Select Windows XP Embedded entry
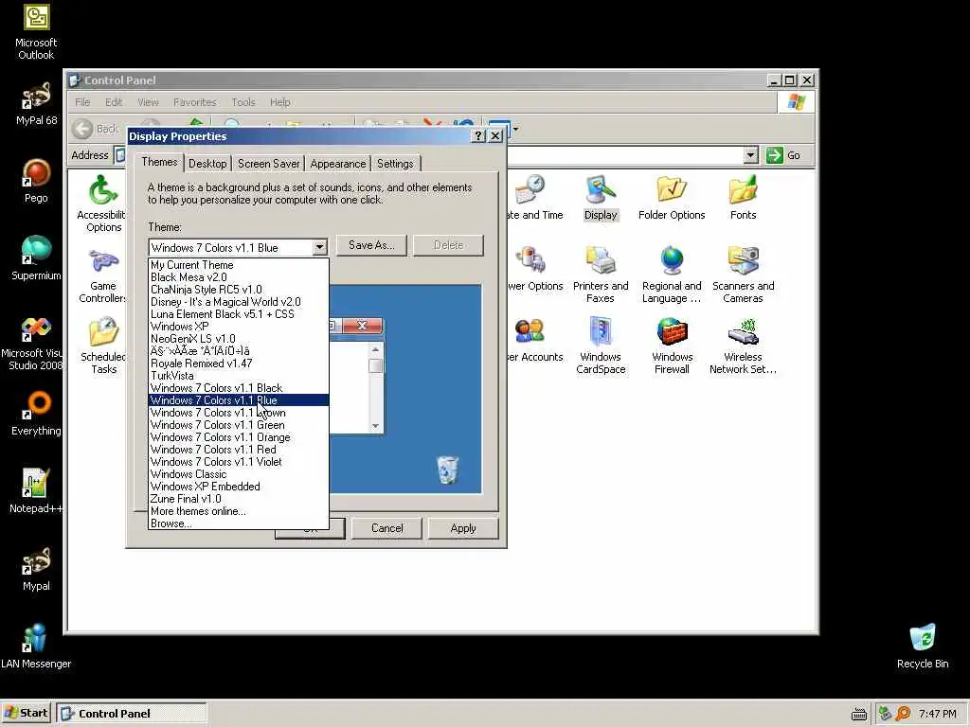 [239, 487]
